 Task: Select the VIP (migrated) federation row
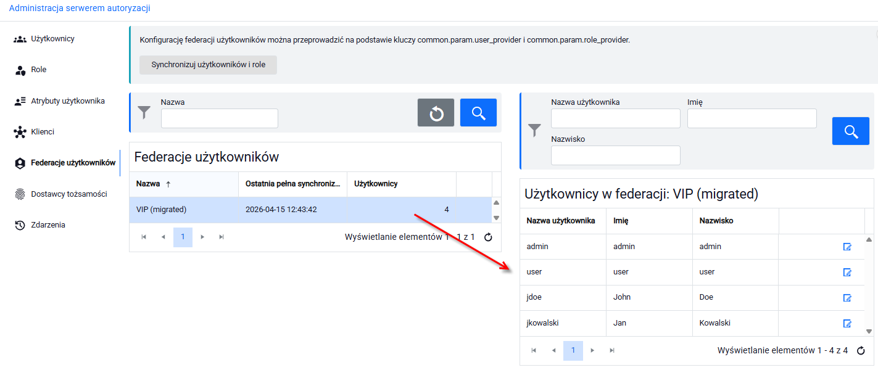(310, 210)
